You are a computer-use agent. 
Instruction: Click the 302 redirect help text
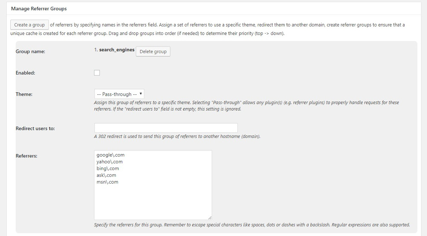[177, 137]
